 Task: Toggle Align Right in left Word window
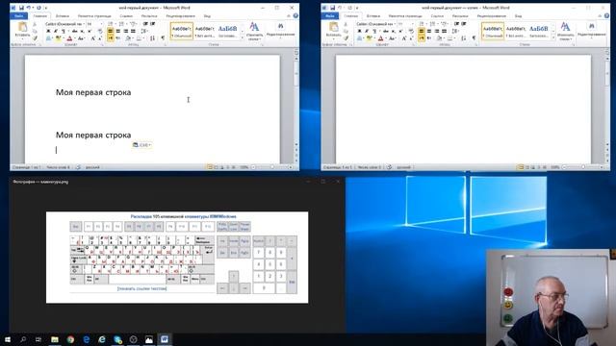point(126,31)
